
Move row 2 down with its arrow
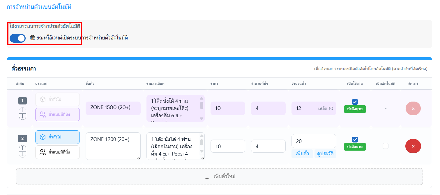pyautogui.click(x=22, y=154)
